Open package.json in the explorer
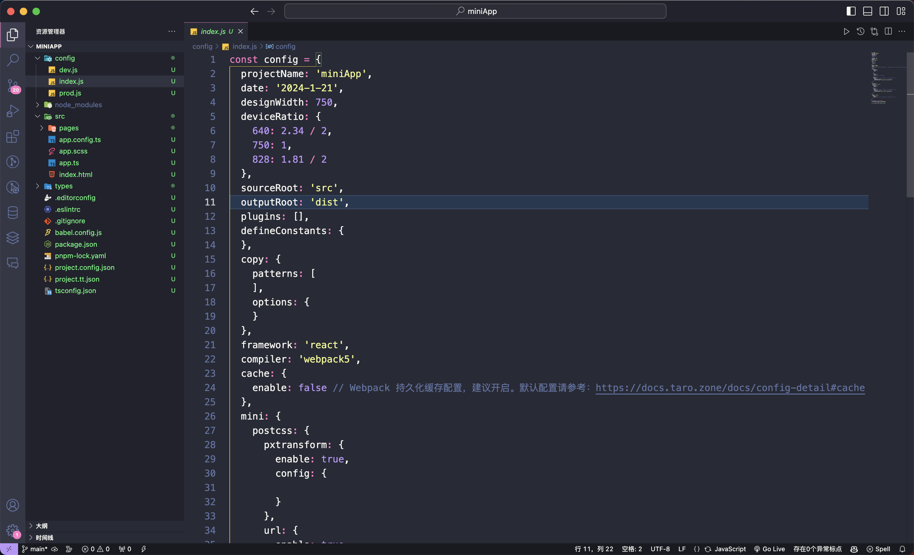 76,244
